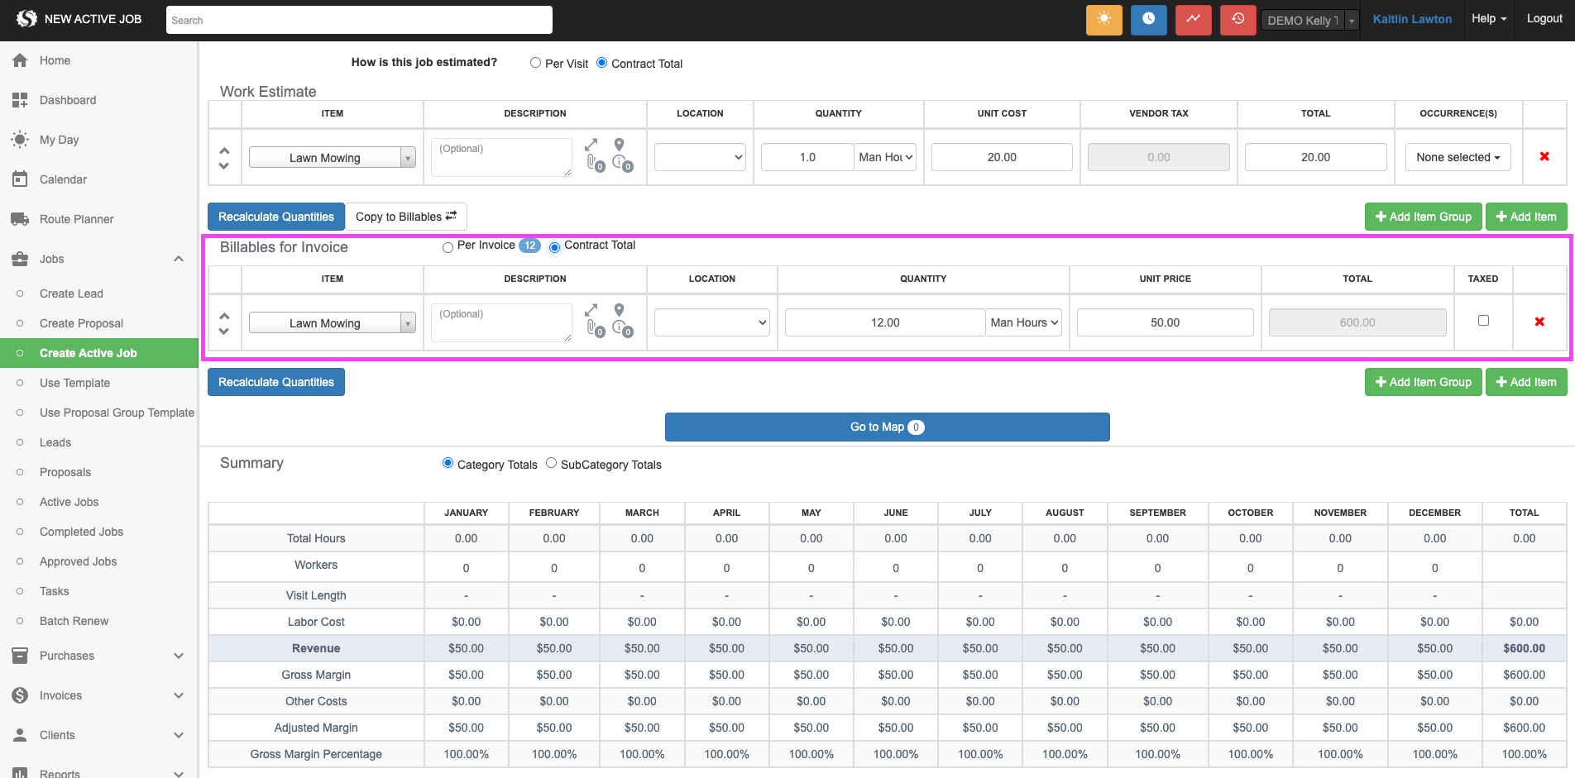The height and width of the screenshot is (778, 1575).
Task: Click the blue clock icon button
Action: coord(1148,20)
